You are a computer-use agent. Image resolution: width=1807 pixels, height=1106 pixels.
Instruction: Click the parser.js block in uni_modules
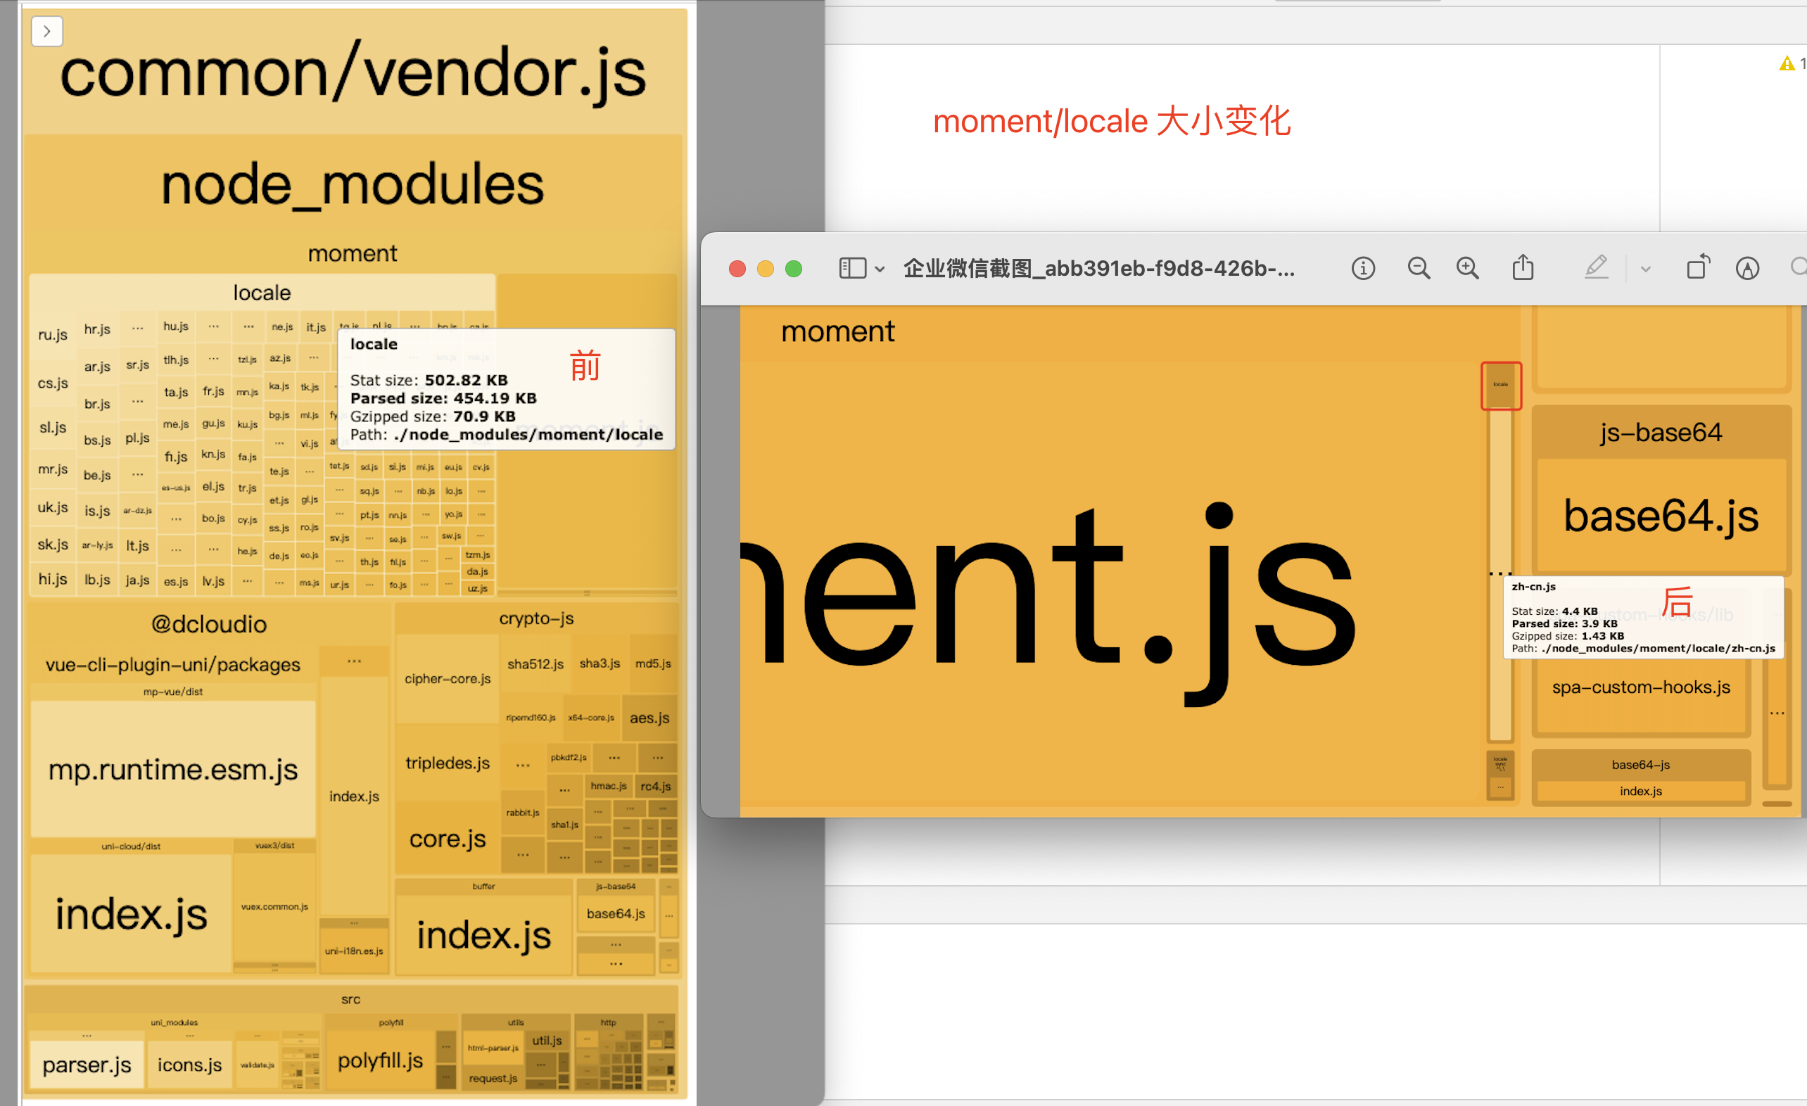[x=87, y=1064]
